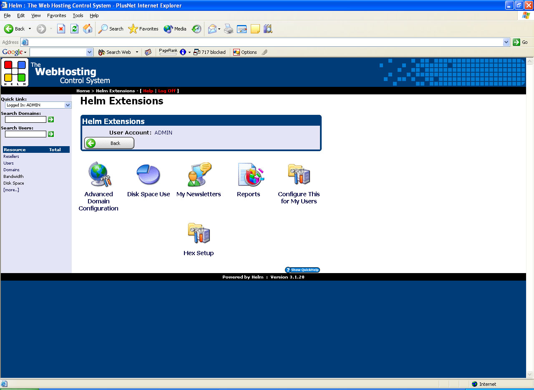
Task: Open the Disk Space Use pie chart icon
Action: pos(149,175)
